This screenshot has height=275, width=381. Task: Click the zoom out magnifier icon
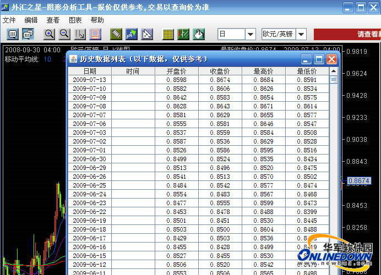(64, 34)
